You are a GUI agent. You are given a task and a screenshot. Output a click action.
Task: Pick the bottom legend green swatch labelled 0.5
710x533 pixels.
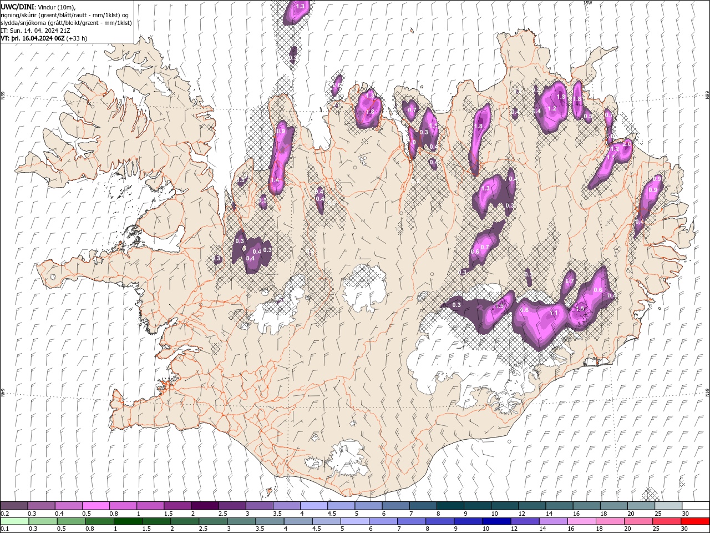pyautogui.click(x=70, y=521)
